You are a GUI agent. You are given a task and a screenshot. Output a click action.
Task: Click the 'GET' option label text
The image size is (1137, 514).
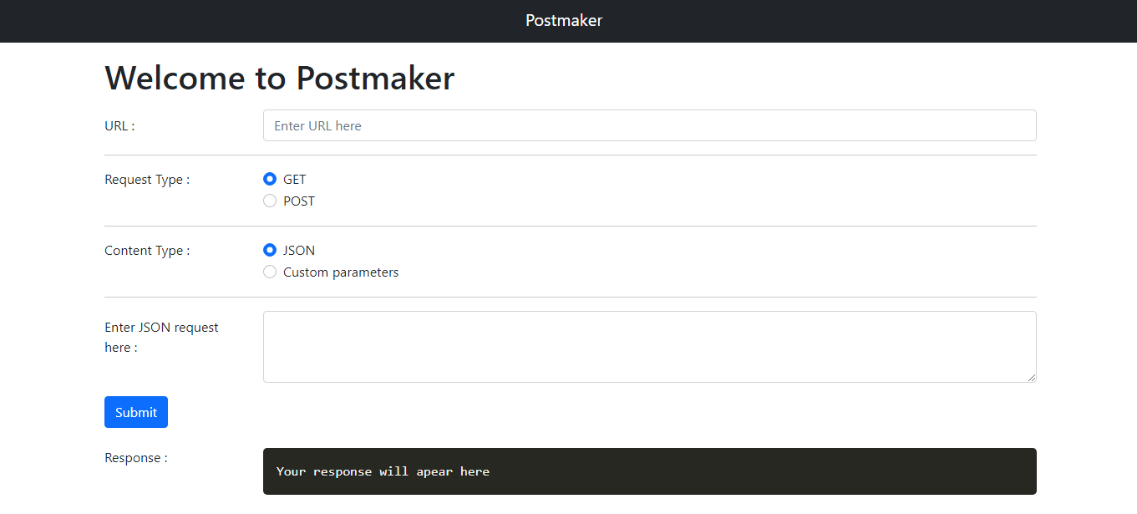[x=295, y=179]
